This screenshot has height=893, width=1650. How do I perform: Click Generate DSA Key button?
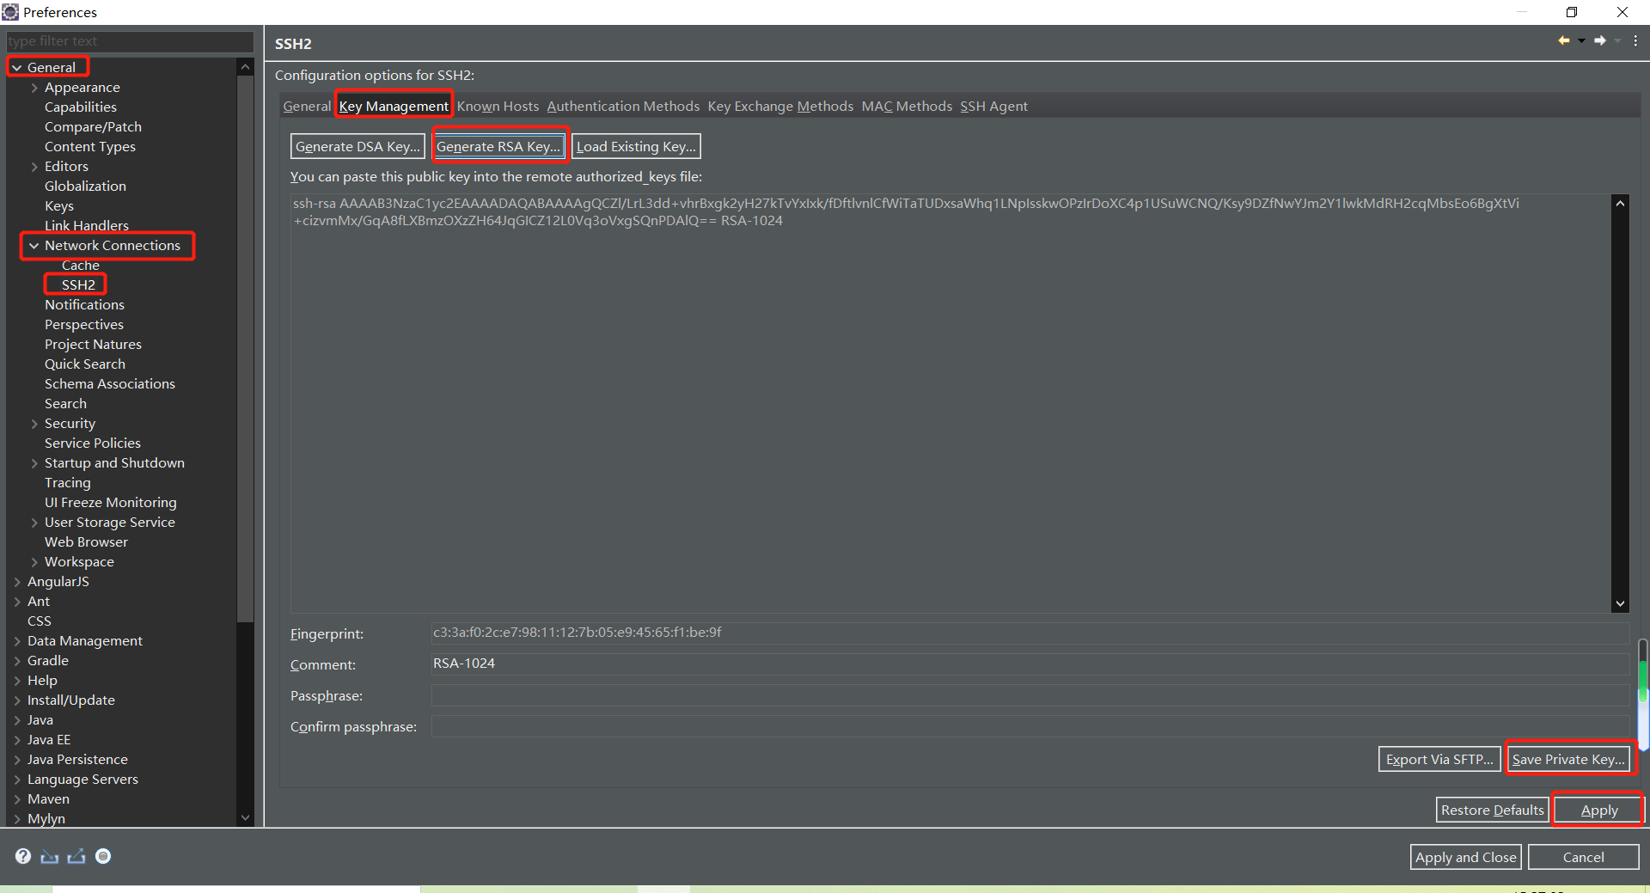tap(357, 146)
